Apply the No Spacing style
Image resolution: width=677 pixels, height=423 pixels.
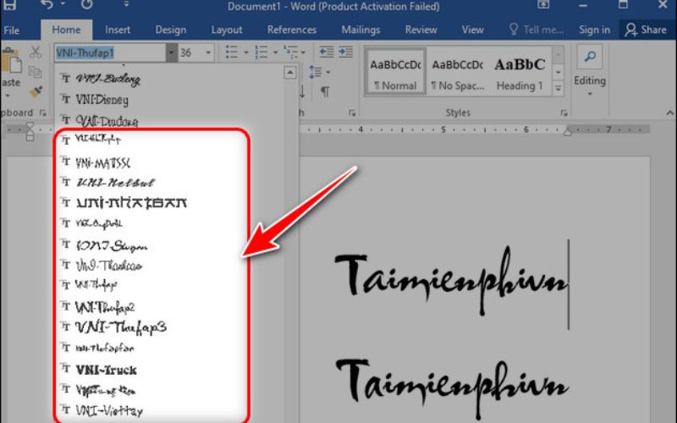pos(457,71)
